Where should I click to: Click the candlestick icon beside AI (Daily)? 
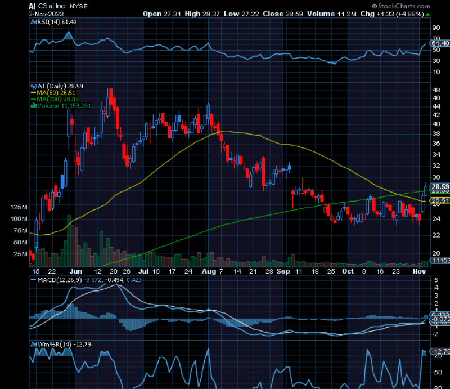[x=35, y=86]
